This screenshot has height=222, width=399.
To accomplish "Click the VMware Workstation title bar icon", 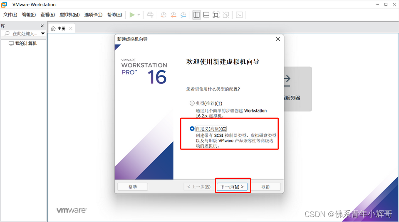I will [x=4, y=5].
